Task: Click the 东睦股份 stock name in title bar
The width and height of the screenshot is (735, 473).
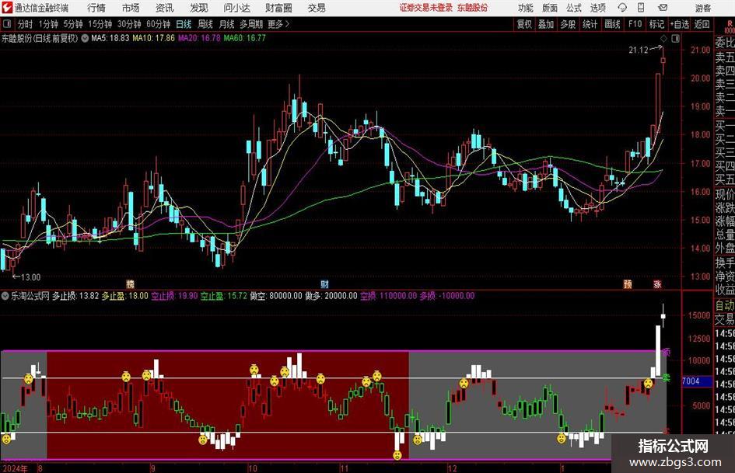Action: pos(473,8)
